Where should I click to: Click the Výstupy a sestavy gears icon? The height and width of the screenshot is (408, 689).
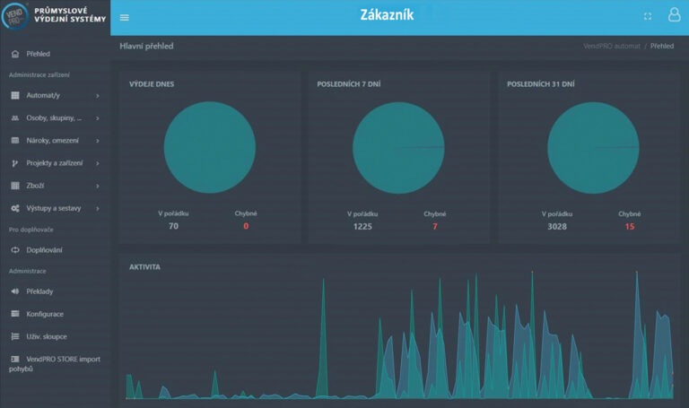point(15,208)
